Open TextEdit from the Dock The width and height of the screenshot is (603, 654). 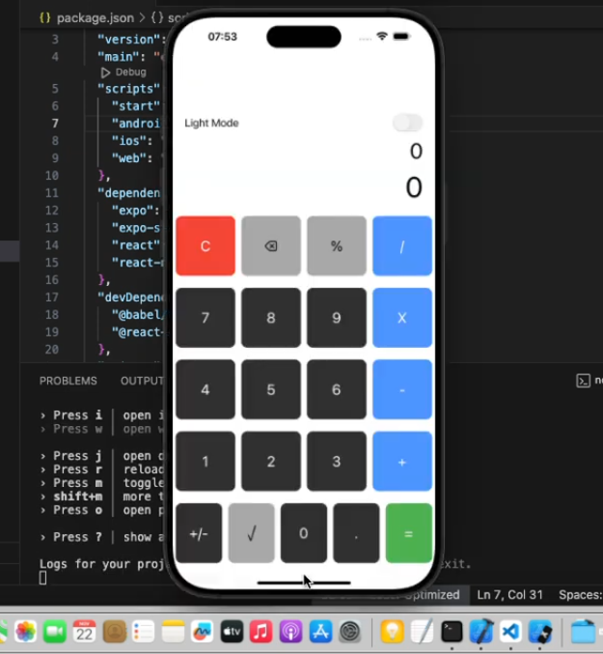point(422,631)
